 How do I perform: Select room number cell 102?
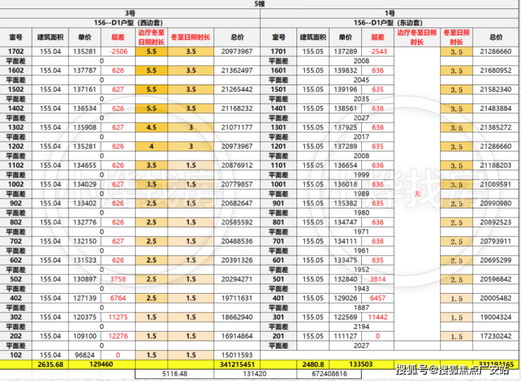[15, 354]
